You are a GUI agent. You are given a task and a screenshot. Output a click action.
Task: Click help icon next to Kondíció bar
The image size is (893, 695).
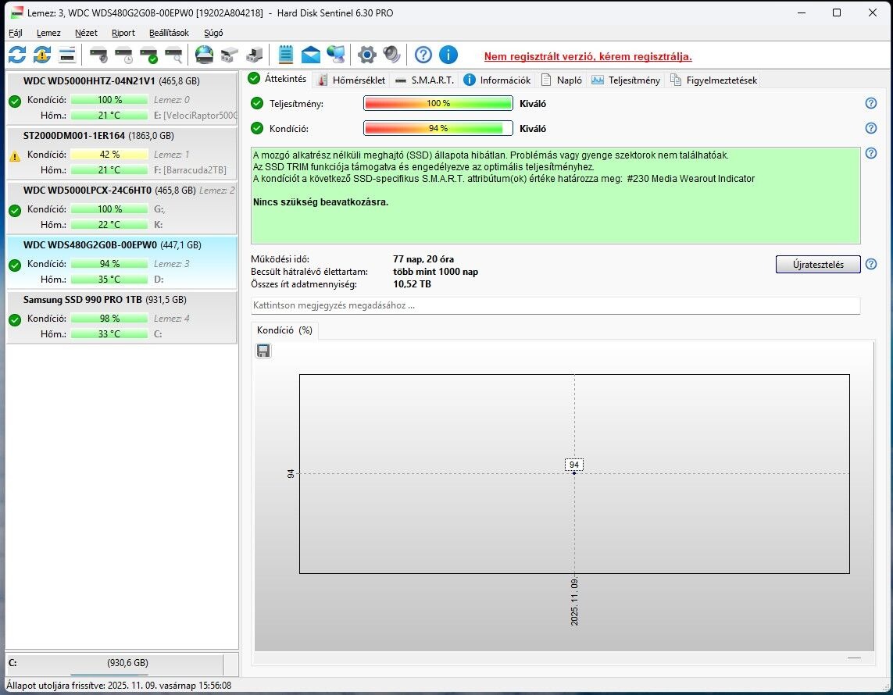click(x=871, y=128)
